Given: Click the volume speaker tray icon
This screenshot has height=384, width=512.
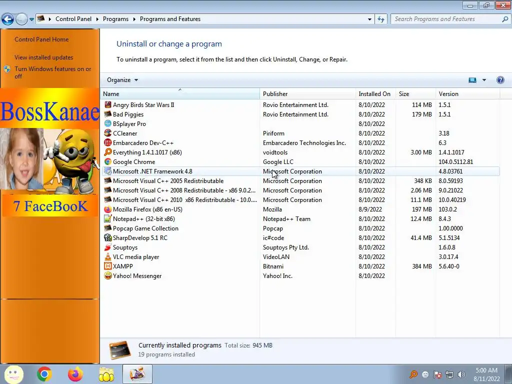Looking at the screenshot, I should click(x=461, y=374).
